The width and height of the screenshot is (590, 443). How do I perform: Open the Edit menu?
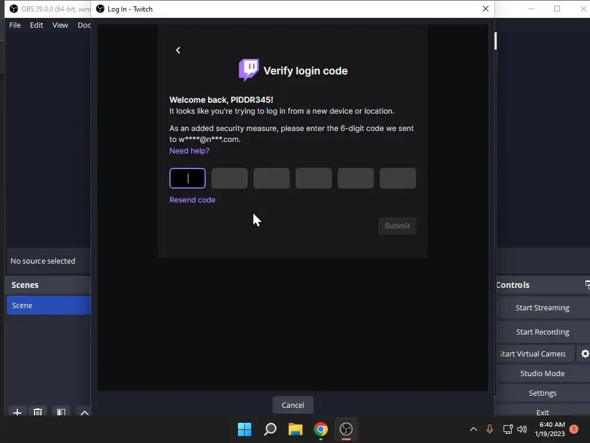(x=36, y=25)
